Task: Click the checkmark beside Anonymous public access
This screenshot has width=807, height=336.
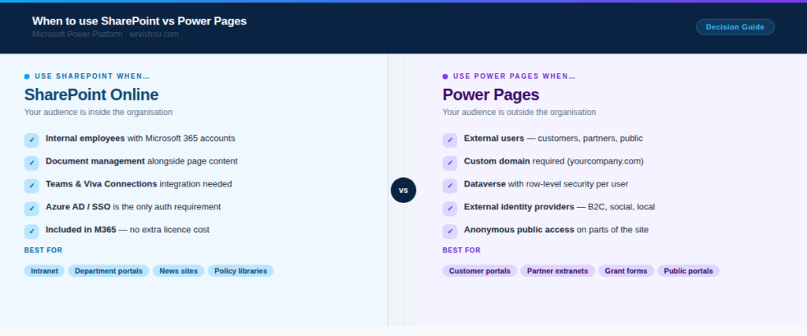Action: pyautogui.click(x=450, y=231)
